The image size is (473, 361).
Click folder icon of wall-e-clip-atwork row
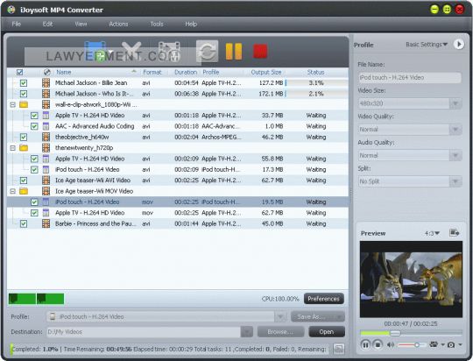24,105
